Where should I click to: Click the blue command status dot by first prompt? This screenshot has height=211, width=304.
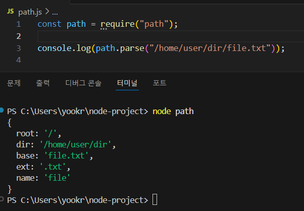pos(2,110)
